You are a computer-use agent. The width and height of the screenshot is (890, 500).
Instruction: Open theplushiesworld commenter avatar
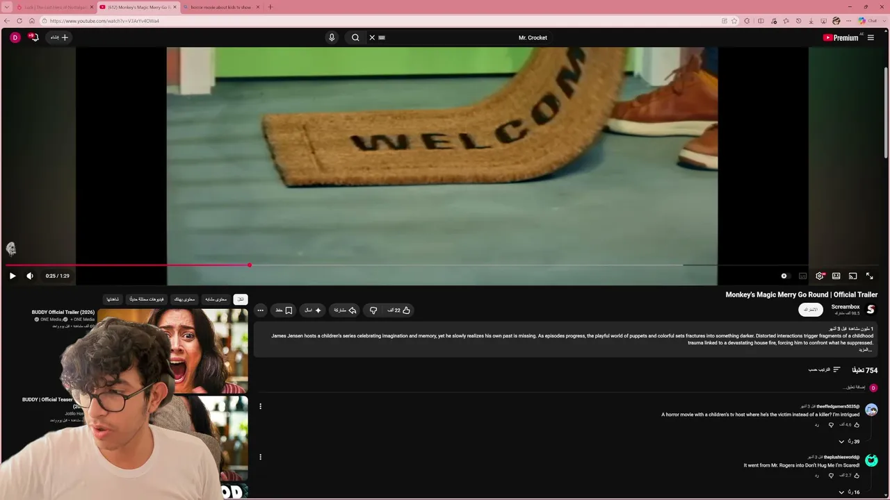click(x=871, y=460)
